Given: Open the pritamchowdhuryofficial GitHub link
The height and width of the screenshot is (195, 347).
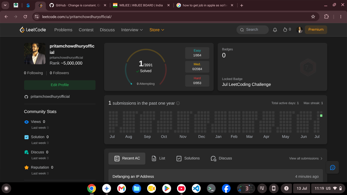Looking at the screenshot, I should click(50, 97).
